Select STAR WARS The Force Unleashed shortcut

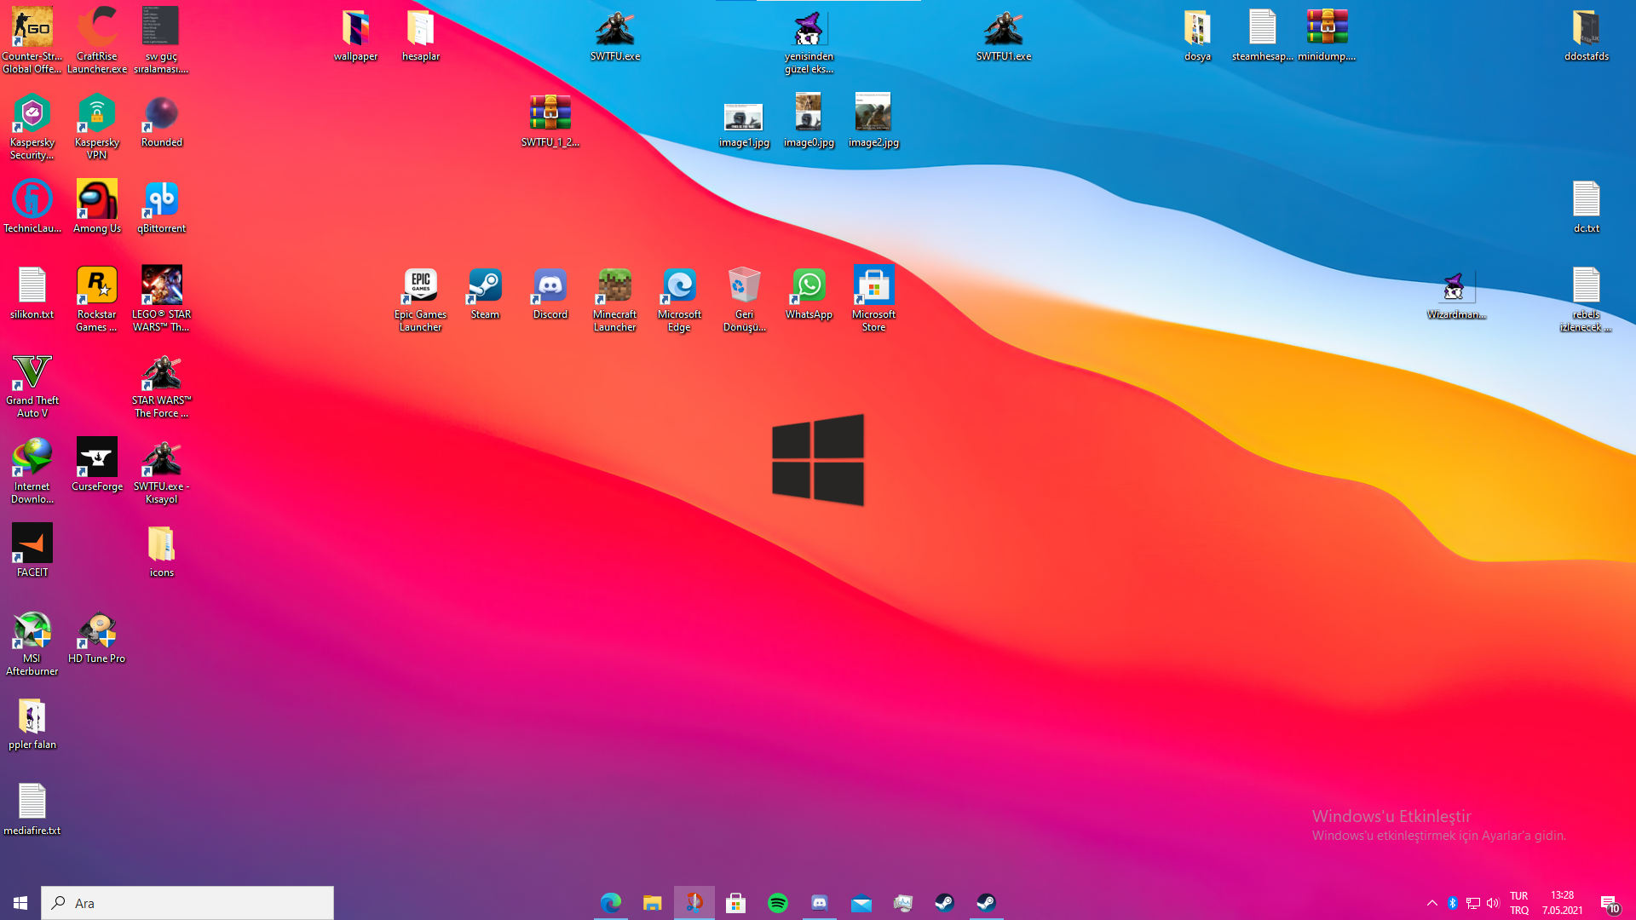(x=162, y=384)
